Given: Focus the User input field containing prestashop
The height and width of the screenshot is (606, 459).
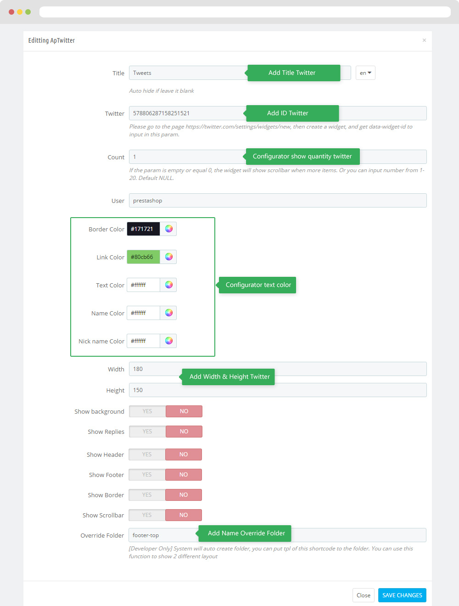Looking at the screenshot, I should tap(277, 201).
